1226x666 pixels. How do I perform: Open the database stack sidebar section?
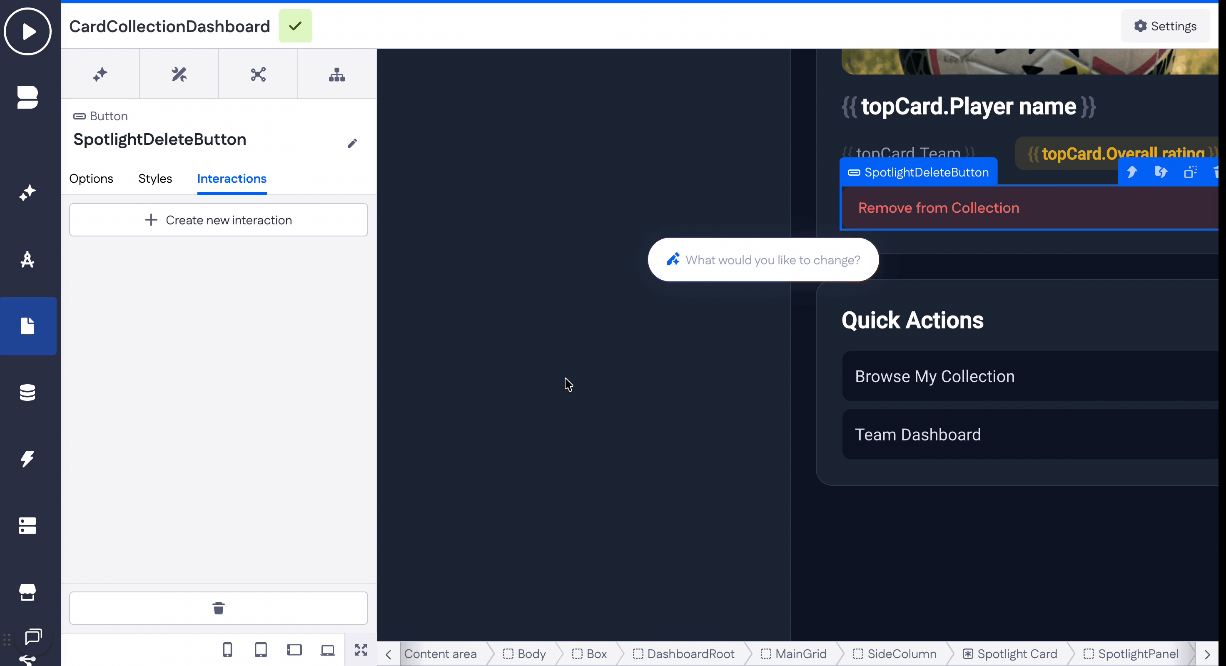click(x=27, y=393)
